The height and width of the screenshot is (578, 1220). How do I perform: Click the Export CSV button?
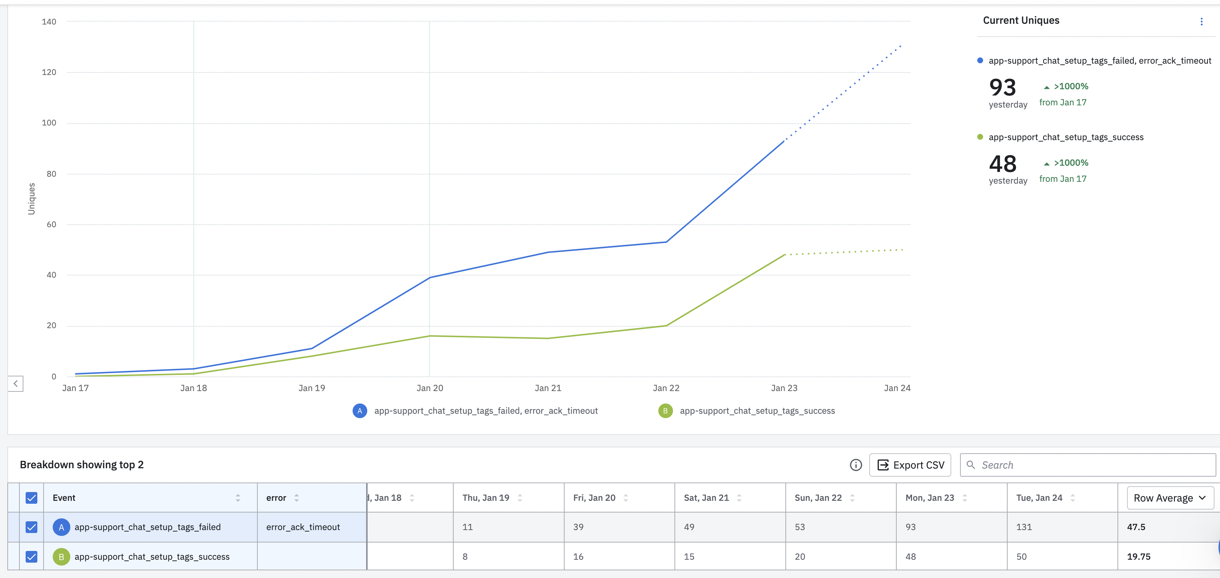(x=910, y=465)
